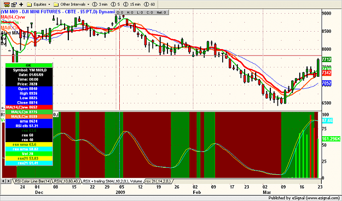Click the 8500 price axis label

pos(327,31)
